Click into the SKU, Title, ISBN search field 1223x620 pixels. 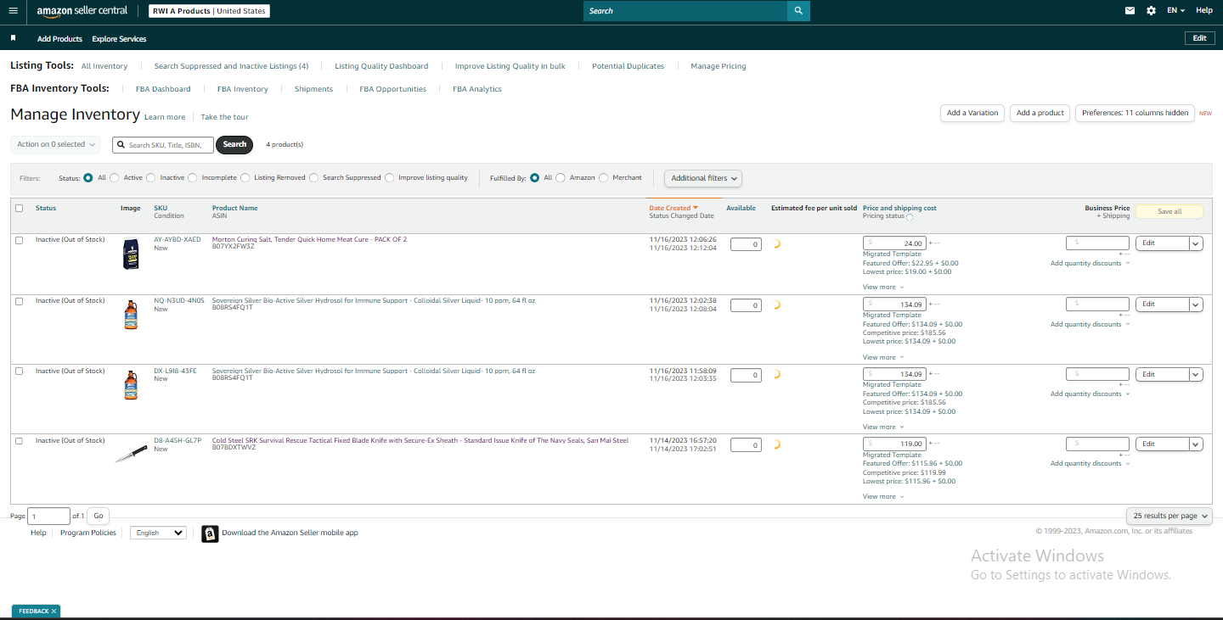coord(163,145)
